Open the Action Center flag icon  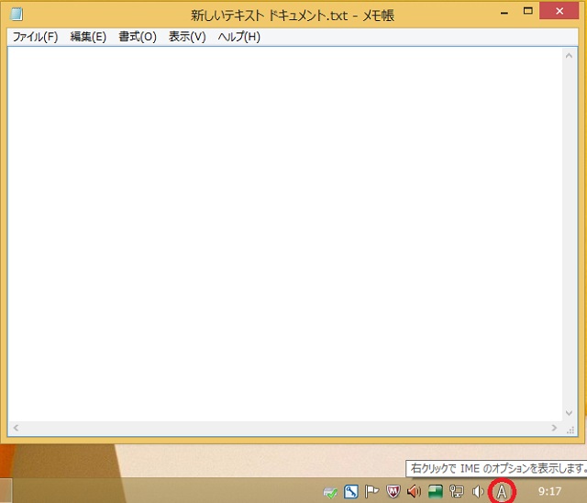[372, 492]
